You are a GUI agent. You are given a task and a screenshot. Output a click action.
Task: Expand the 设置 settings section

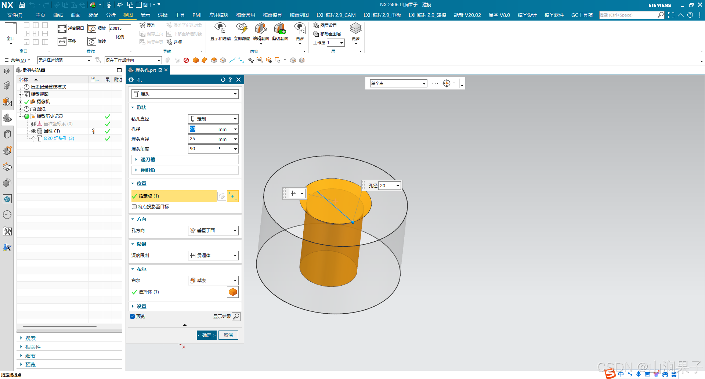click(x=185, y=306)
